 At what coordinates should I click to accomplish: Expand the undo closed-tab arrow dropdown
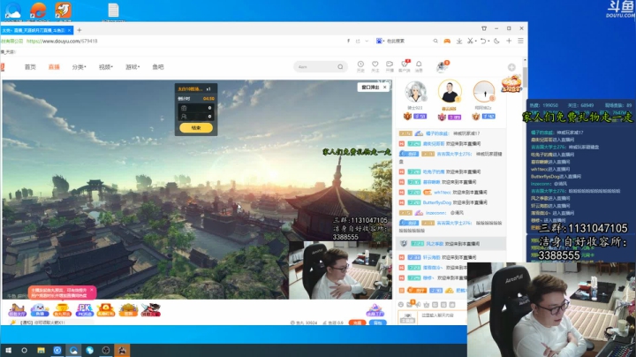coord(488,41)
